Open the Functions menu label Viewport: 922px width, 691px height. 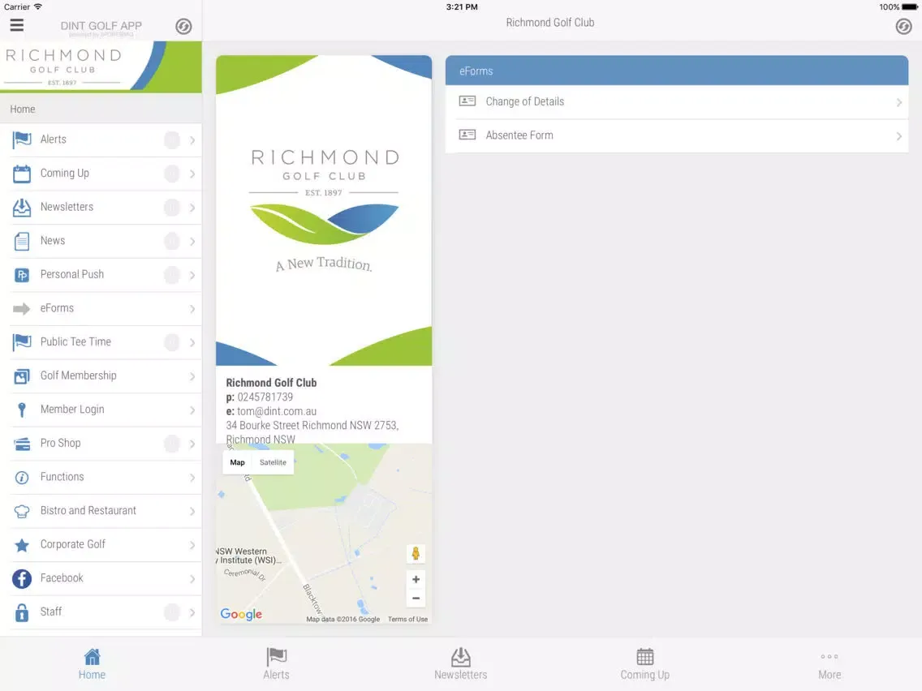[62, 477]
